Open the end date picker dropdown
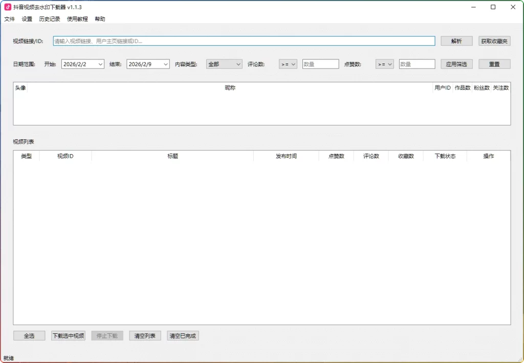Image resolution: width=524 pixels, height=363 pixels. point(166,63)
